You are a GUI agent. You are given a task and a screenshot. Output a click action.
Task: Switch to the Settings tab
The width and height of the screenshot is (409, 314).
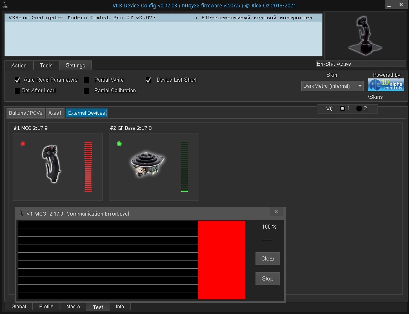76,65
